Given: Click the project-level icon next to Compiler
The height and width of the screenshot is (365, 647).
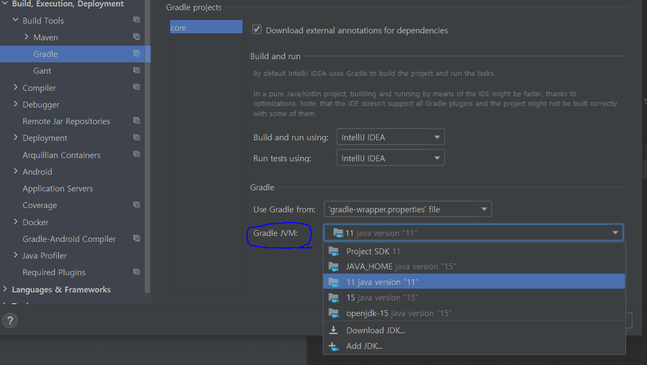Looking at the screenshot, I should 137,87.
